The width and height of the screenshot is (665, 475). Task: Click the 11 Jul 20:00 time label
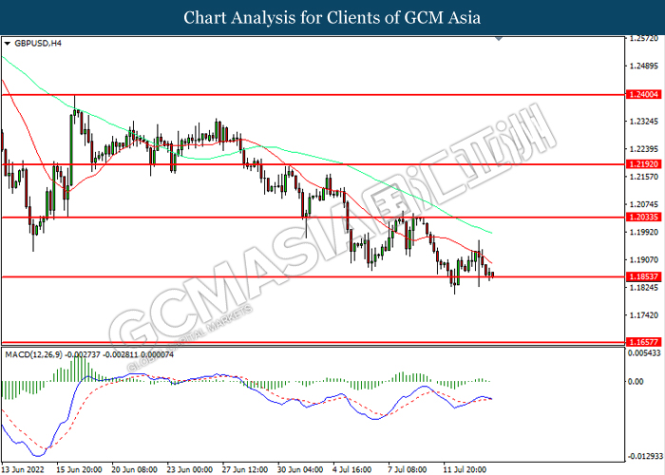click(x=465, y=469)
